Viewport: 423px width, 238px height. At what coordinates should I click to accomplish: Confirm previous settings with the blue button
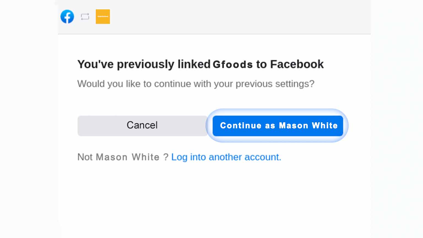pos(278,126)
